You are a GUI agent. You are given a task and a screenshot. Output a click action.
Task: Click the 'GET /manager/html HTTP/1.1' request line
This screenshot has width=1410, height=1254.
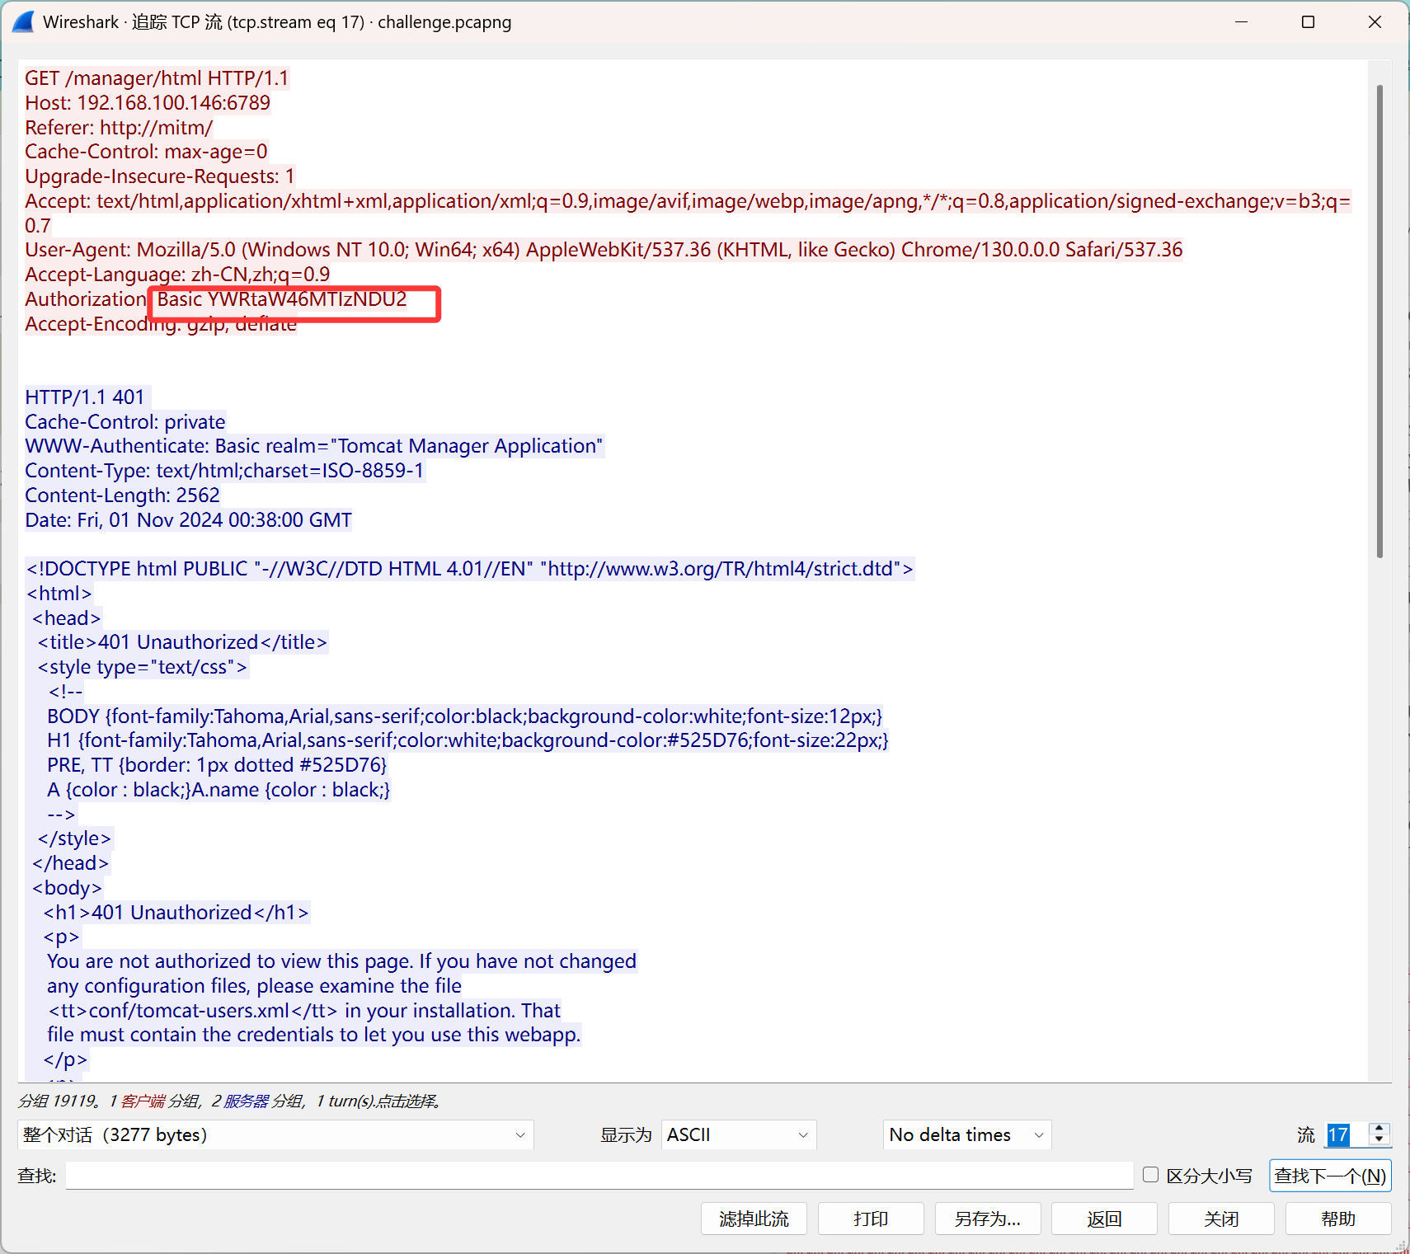point(157,78)
